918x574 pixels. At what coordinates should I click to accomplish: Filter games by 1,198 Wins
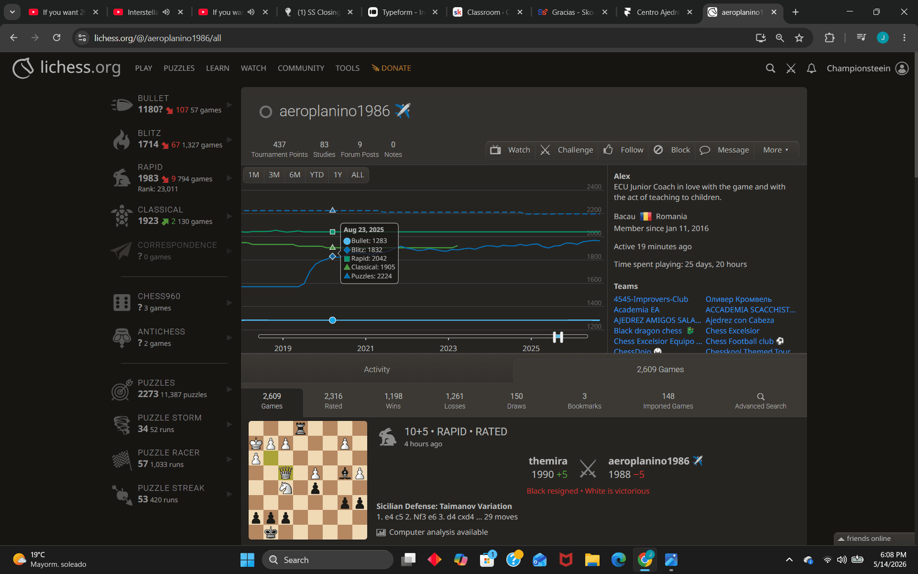pyautogui.click(x=393, y=401)
